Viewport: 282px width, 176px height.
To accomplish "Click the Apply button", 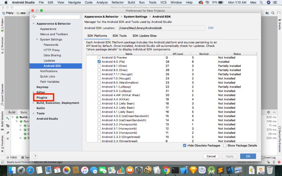I will tap(229, 156).
